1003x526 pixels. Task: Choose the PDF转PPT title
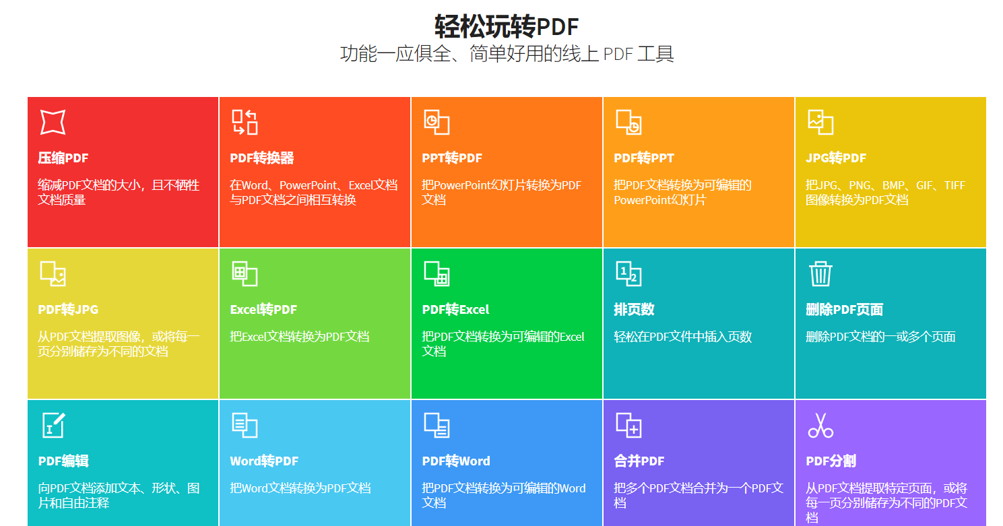click(644, 158)
